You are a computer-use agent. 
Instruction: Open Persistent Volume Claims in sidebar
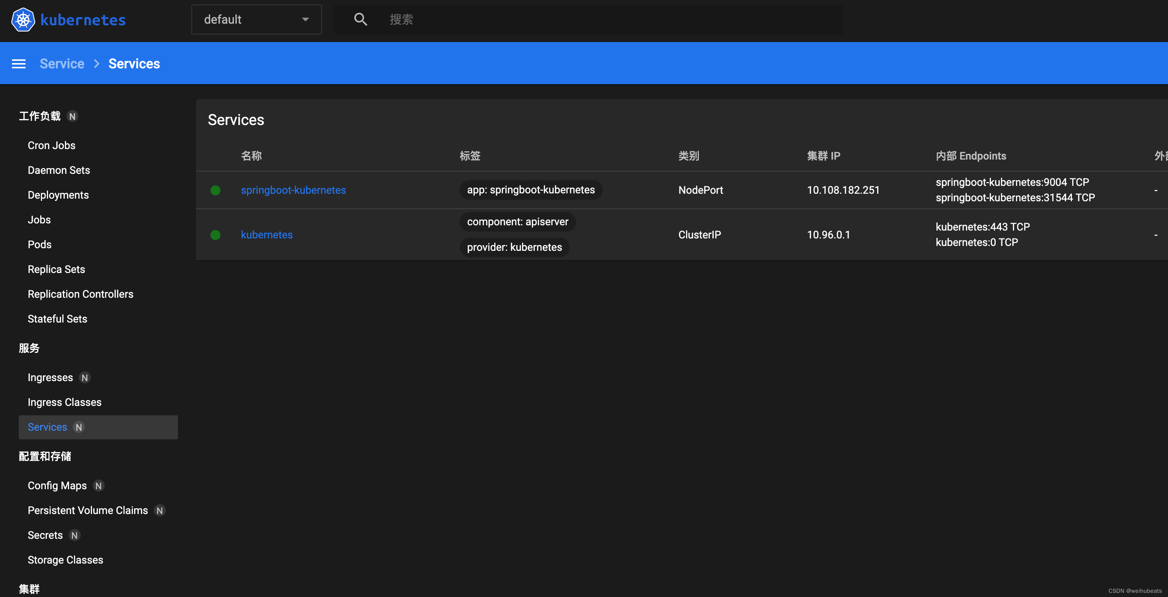(88, 510)
